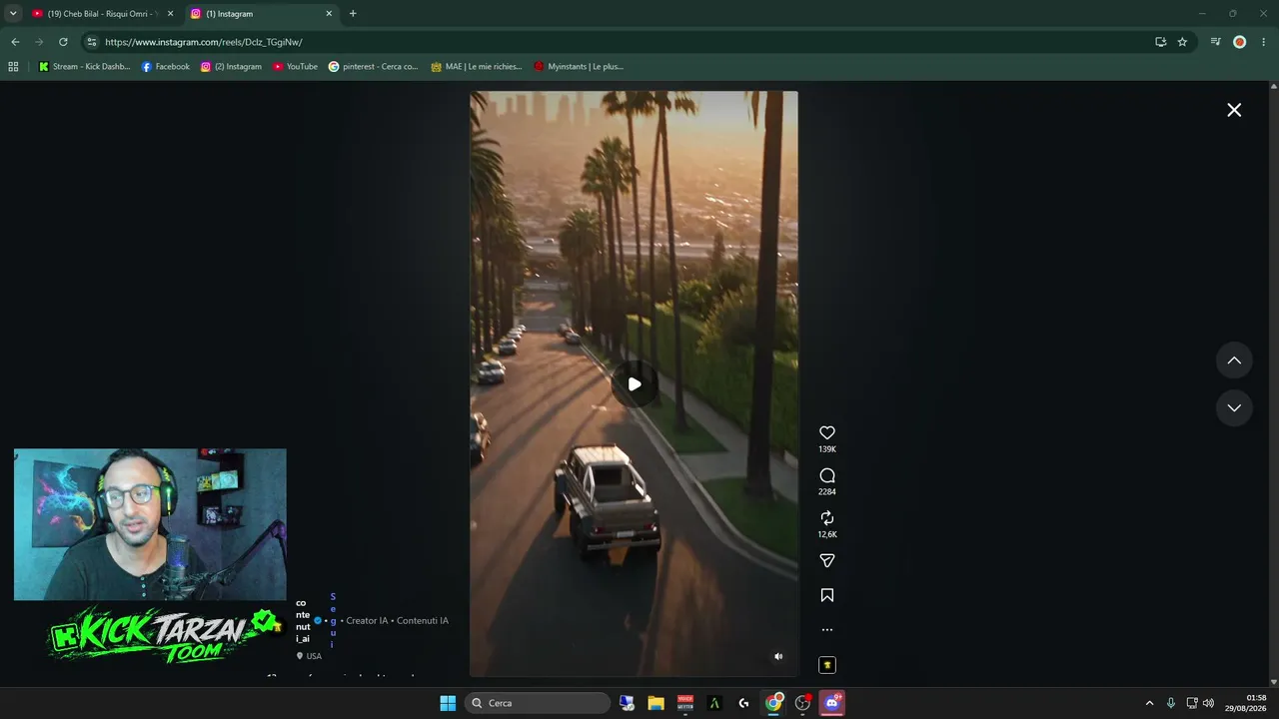This screenshot has width=1279, height=719.
Task: Expand the tab search dropdown
Action: point(13,14)
